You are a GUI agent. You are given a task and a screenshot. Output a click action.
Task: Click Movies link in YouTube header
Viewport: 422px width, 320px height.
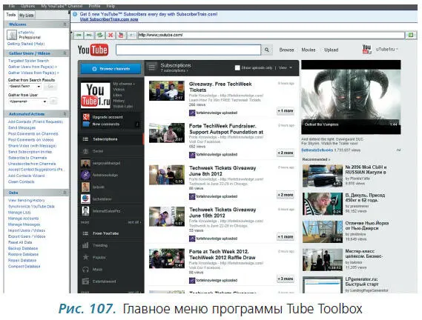pos(309,50)
